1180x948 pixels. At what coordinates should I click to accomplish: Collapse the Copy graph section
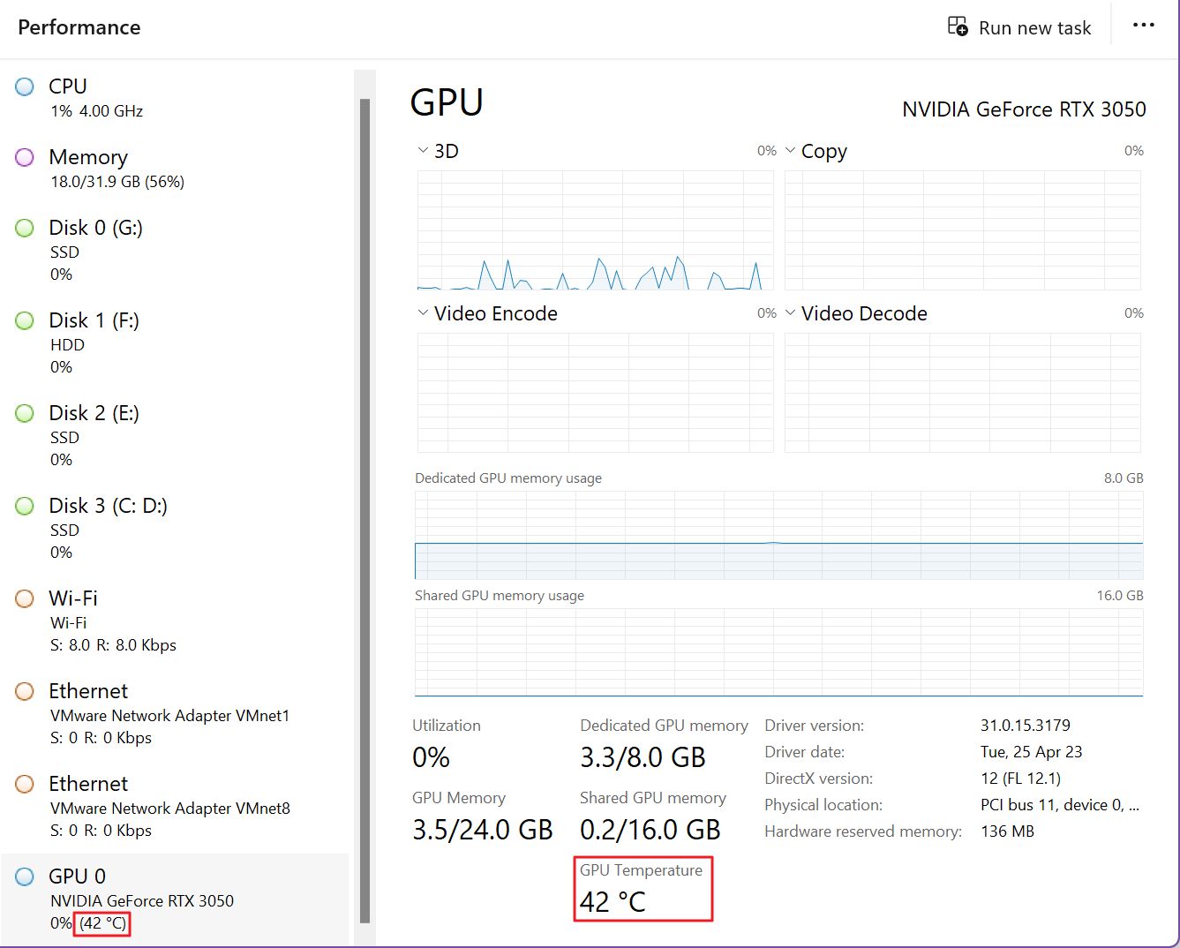pos(790,150)
